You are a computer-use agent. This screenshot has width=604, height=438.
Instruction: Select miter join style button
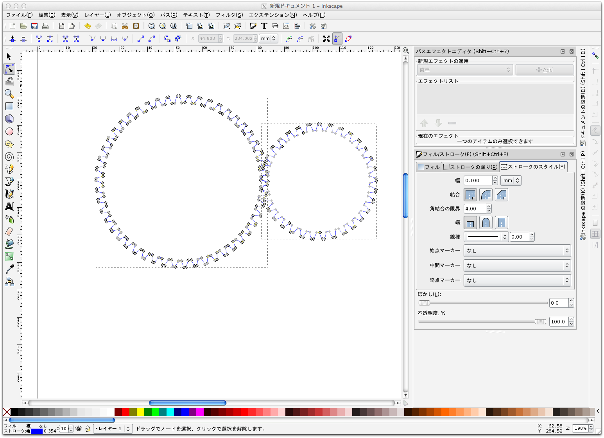pos(470,195)
